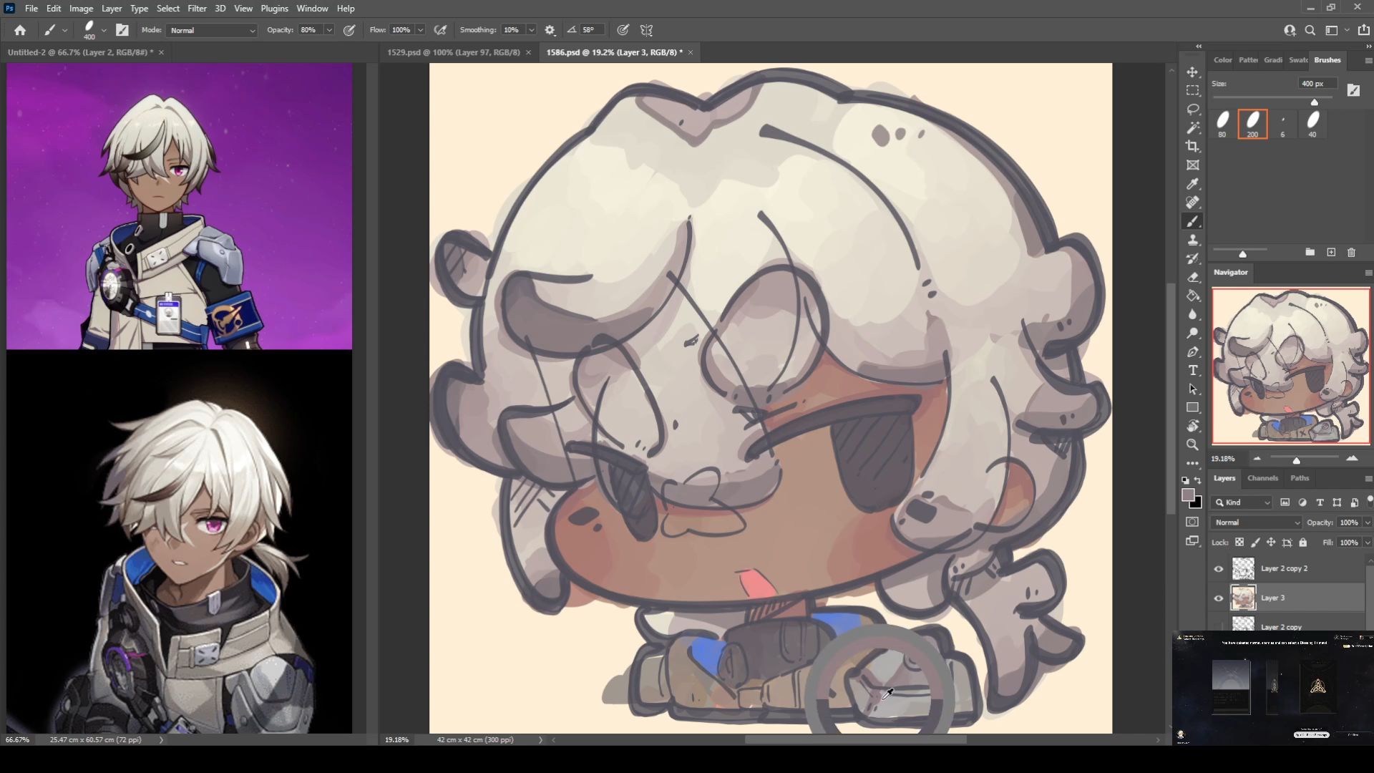
Task: Select the Brush tool in toolbar
Action: coord(1192,222)
